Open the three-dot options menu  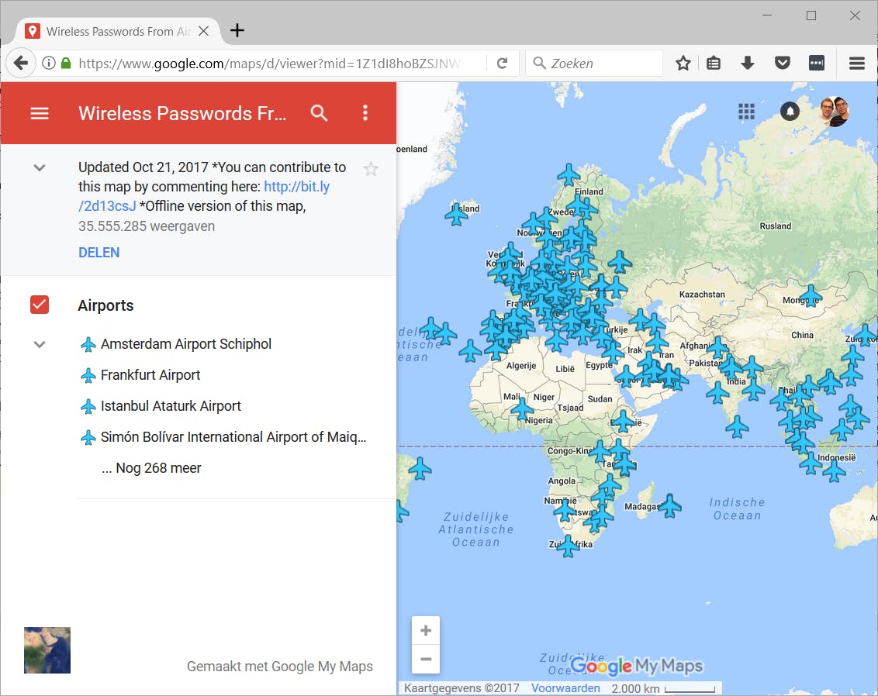pyautogui.click(x=365, y=113)
